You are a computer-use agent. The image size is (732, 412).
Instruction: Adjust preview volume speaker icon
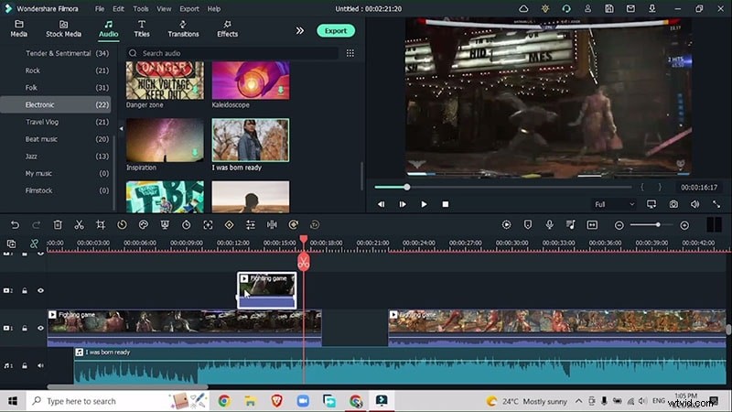pyautogui.click(x=695, y=204)
